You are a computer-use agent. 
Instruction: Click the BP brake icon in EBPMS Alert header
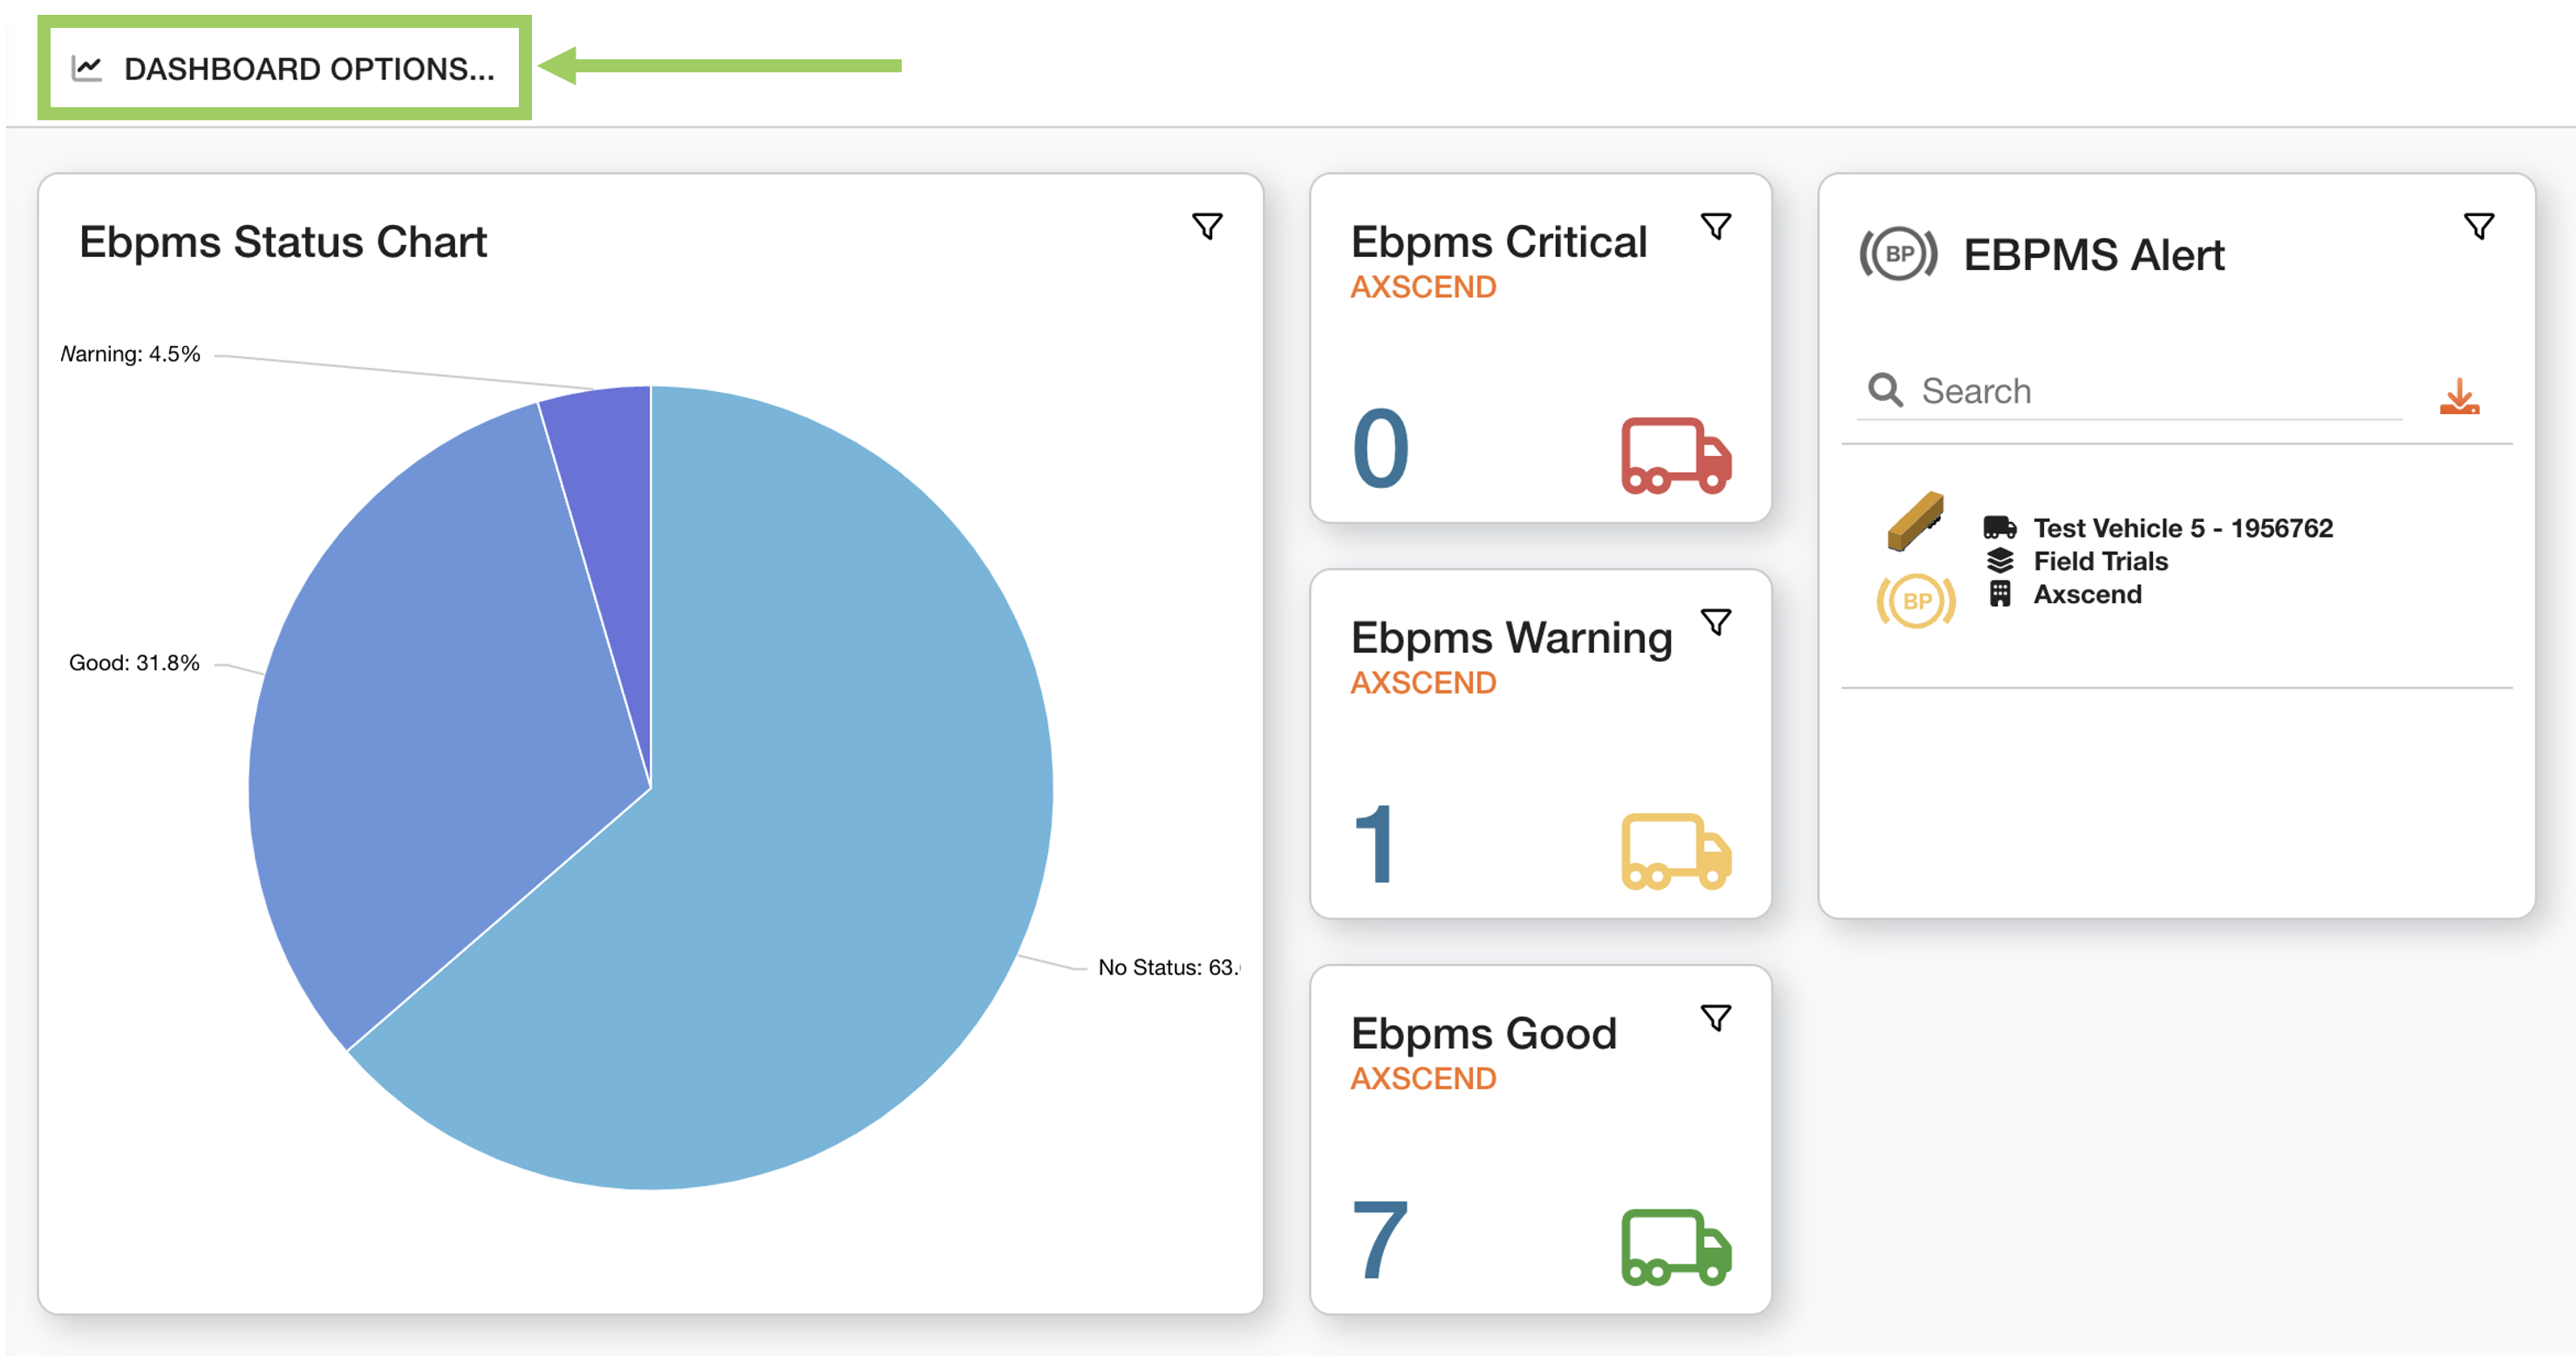(x=1899, y=254)
